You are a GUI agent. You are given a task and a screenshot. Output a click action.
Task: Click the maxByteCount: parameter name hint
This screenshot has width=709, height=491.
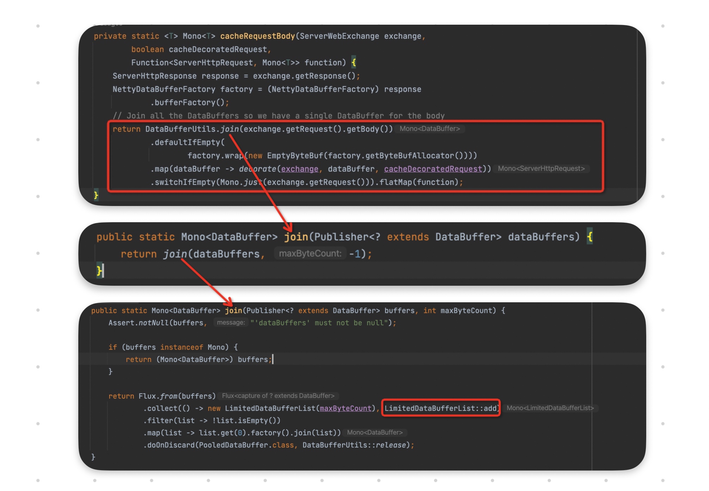(x=310, y=254)
